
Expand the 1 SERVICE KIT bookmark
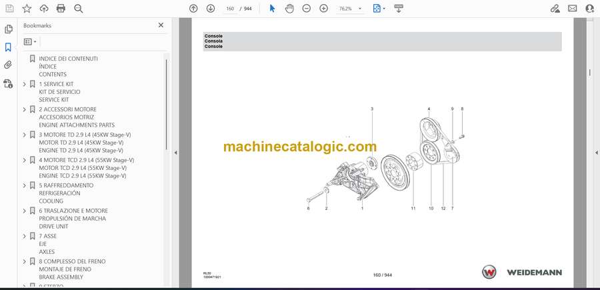coord(25,84)
